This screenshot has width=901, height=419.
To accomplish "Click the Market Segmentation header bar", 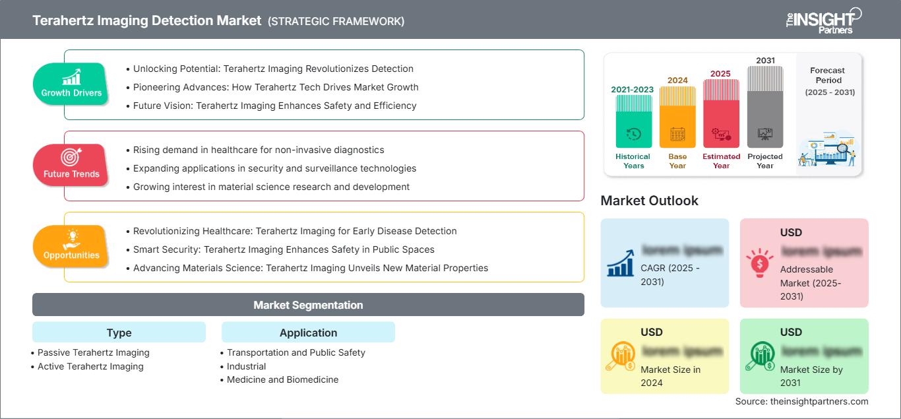I will click(308, 305).
